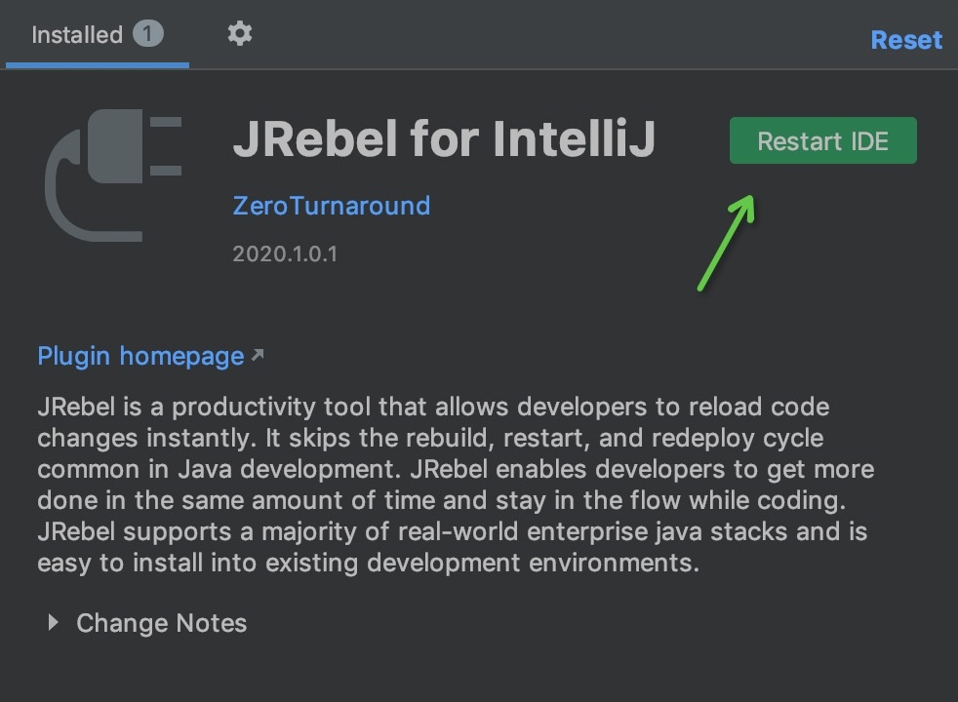Click the Change Notes label

(161, 623)
